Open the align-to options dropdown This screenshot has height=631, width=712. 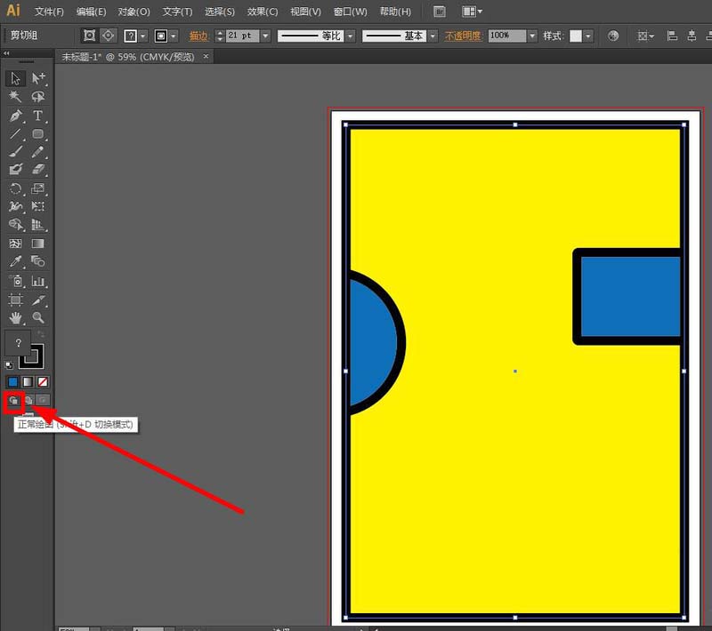pyautogui.click(x=645, y=36)
